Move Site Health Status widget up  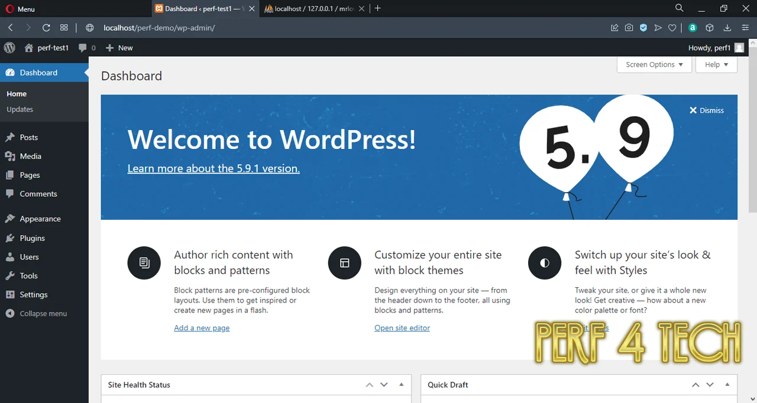click(x=370, y=385)
